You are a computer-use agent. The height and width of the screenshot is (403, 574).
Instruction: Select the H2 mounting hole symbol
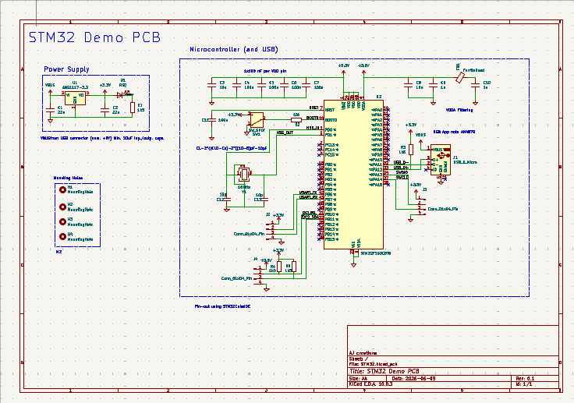coord(62,207)
